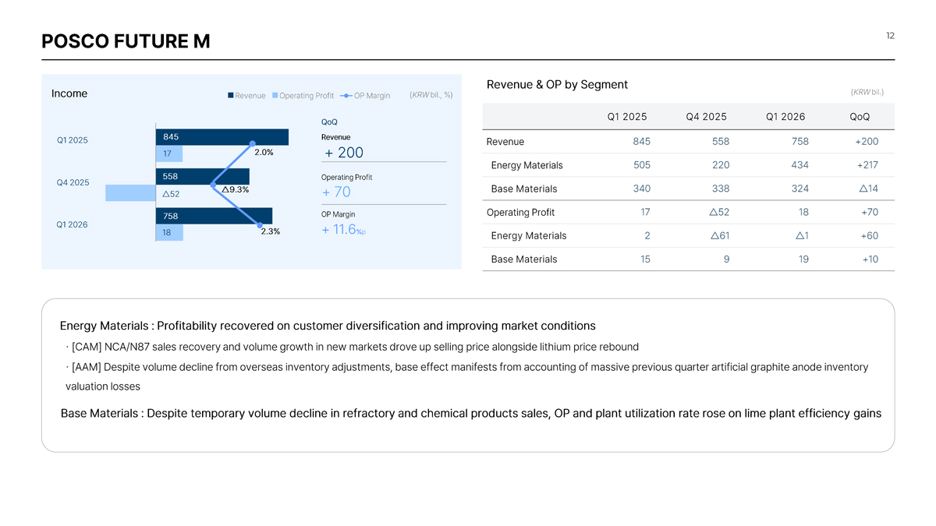
Task: Click the 758 revenue bar in chart
Action: [214, 216]
